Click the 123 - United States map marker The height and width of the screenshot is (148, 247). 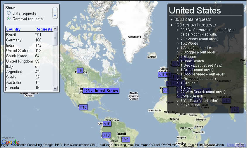pos(101,91)
